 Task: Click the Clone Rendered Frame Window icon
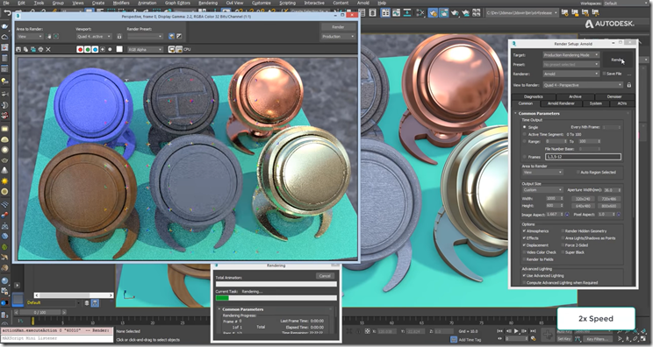[32, 49]
